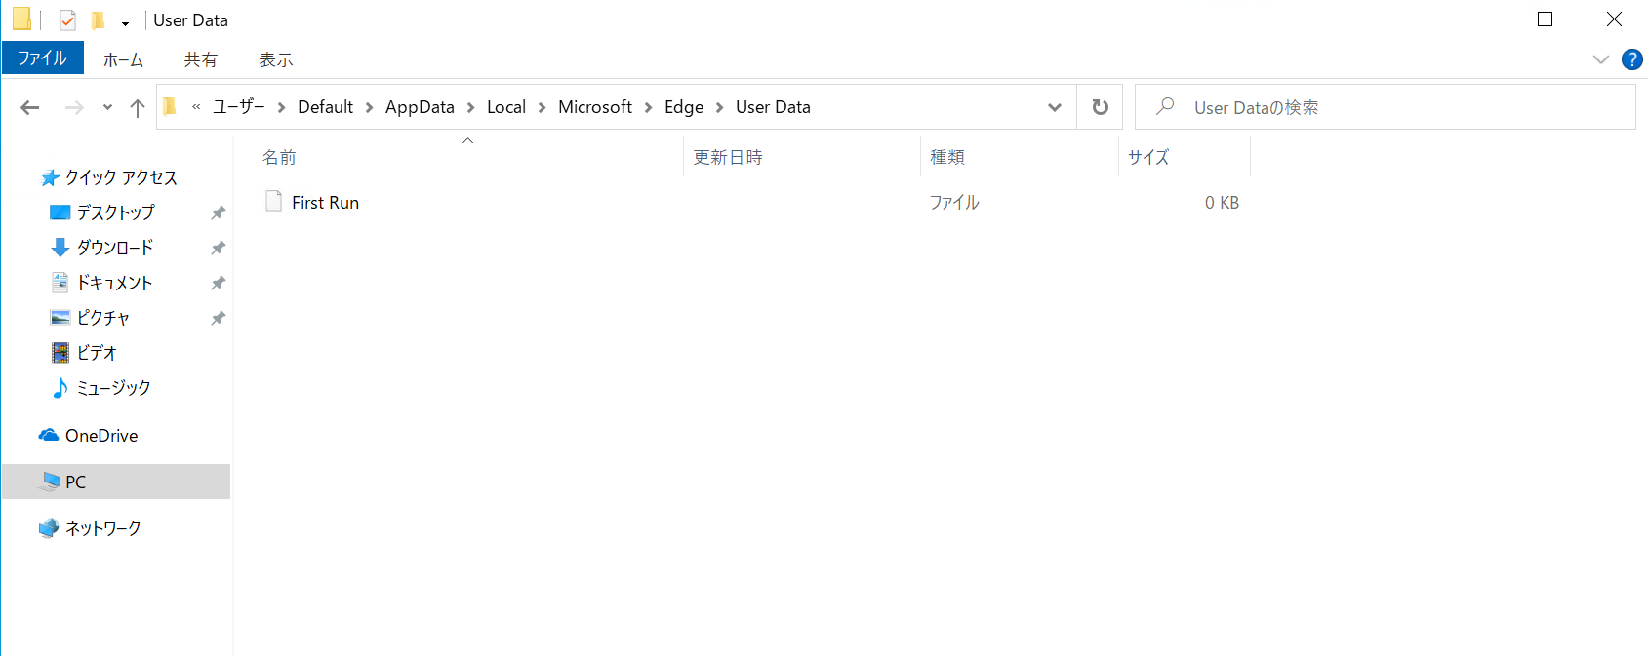
Task: Expand the ribbon with the chevron
Action: pos(1600,59)
